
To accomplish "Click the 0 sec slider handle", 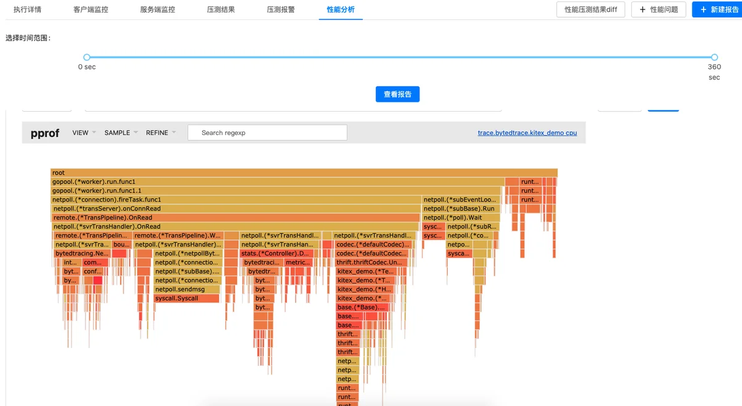I will point(87,57).
